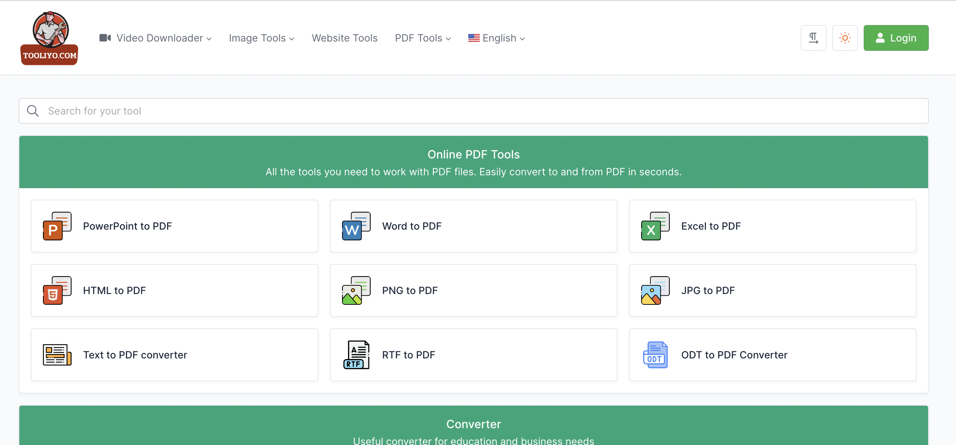Click the Online PDF Tools heading
This screenshot has height=445, width=956.
tap(474, 155)
